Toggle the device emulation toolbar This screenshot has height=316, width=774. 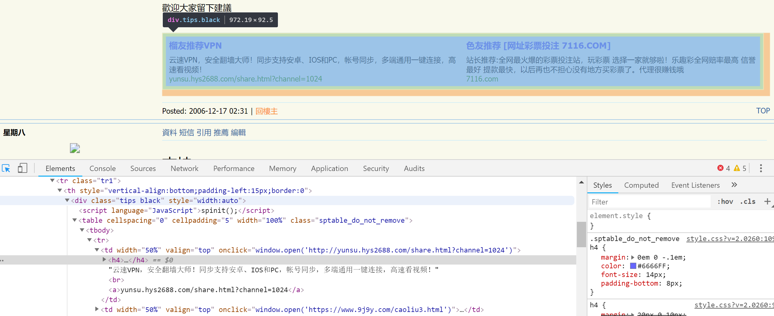tap(22, 168)
